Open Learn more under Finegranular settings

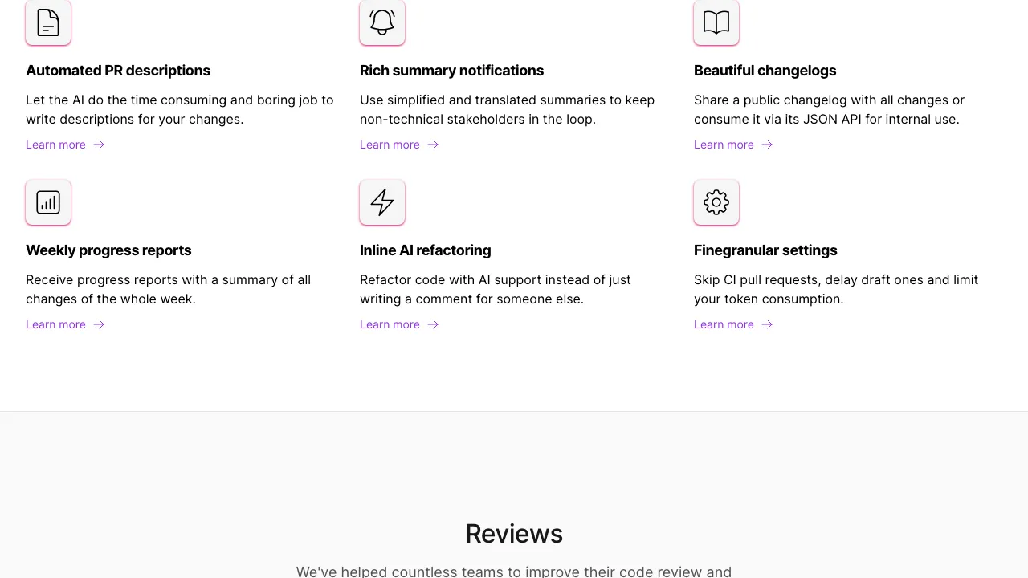click(x=724, y=324)
